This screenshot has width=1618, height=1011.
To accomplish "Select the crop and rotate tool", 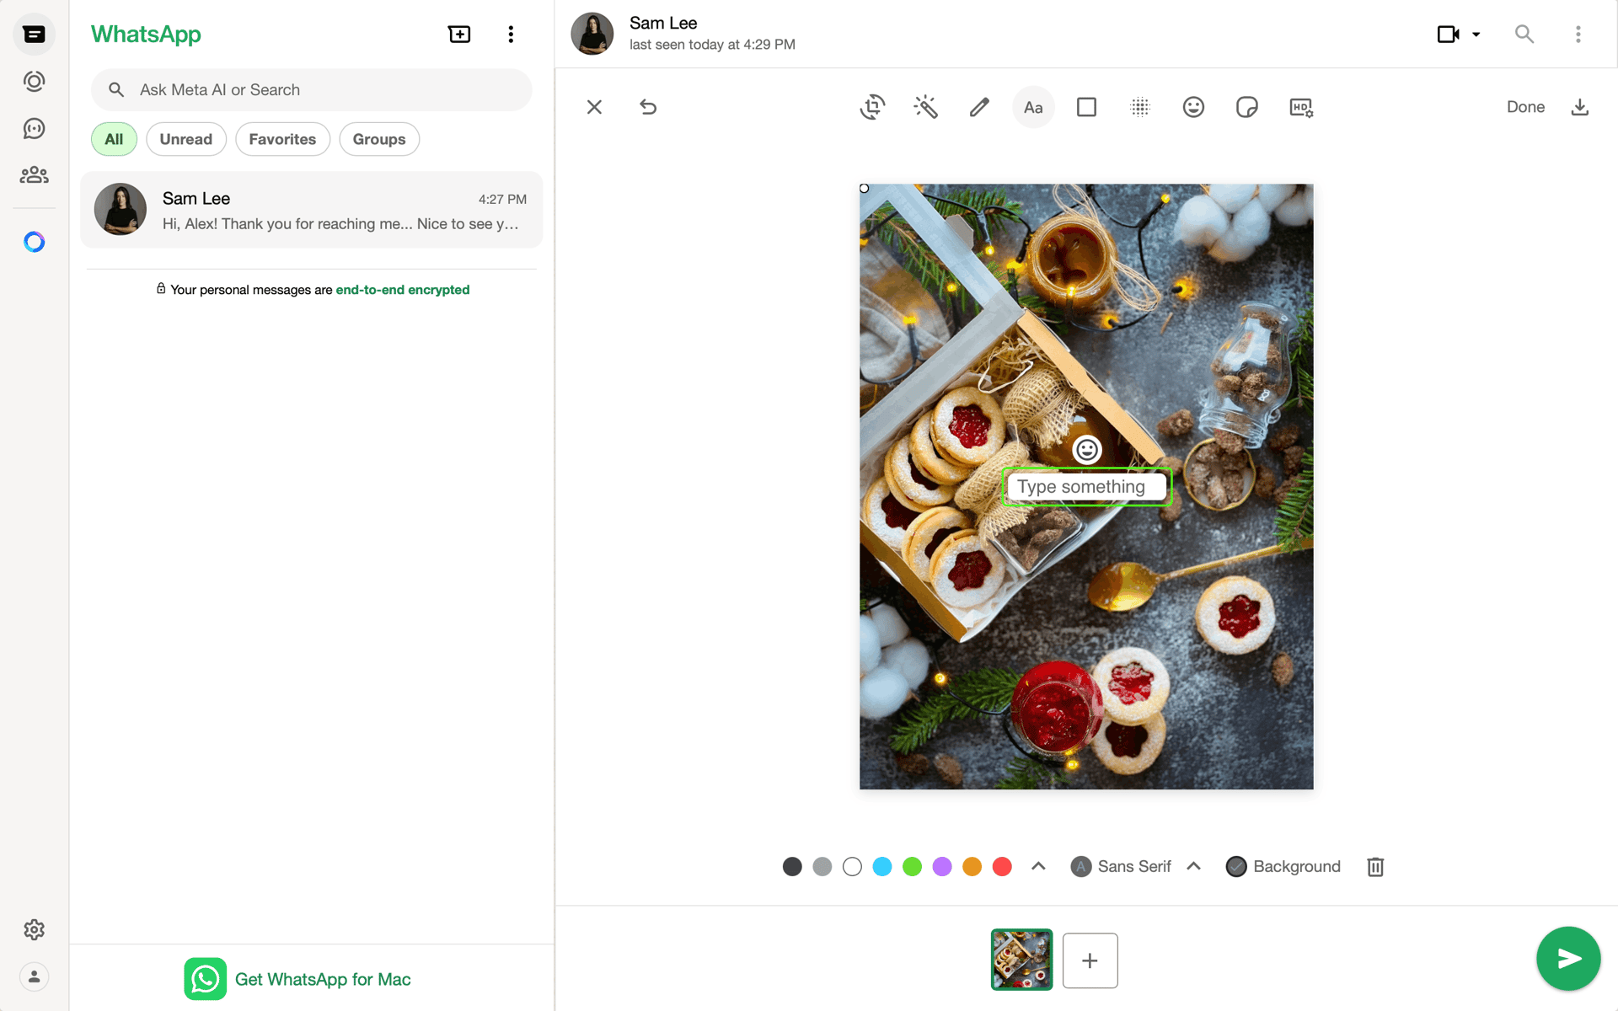I will [872, 107].
